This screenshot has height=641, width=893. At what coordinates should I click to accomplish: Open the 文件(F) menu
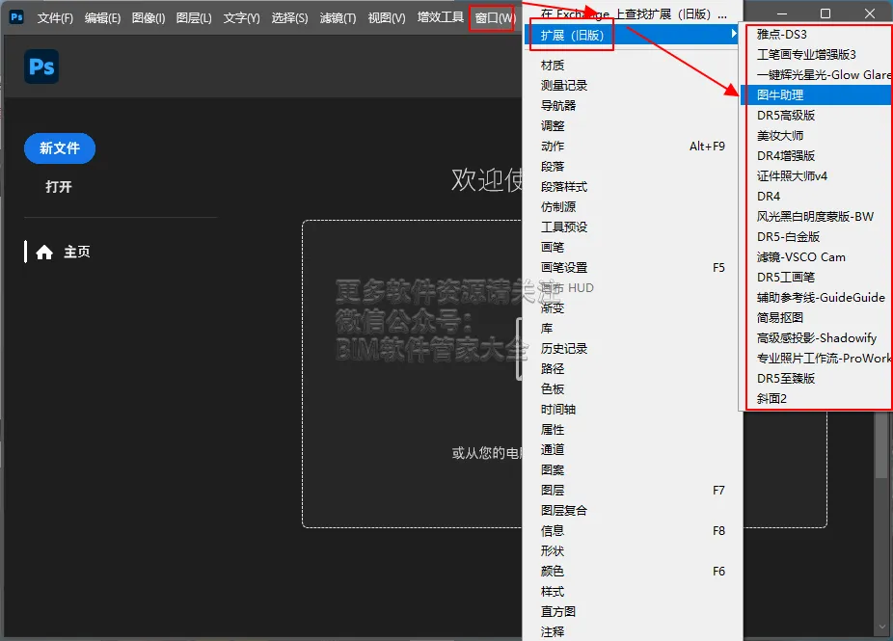pyautogui.click(x=55, y=18)
